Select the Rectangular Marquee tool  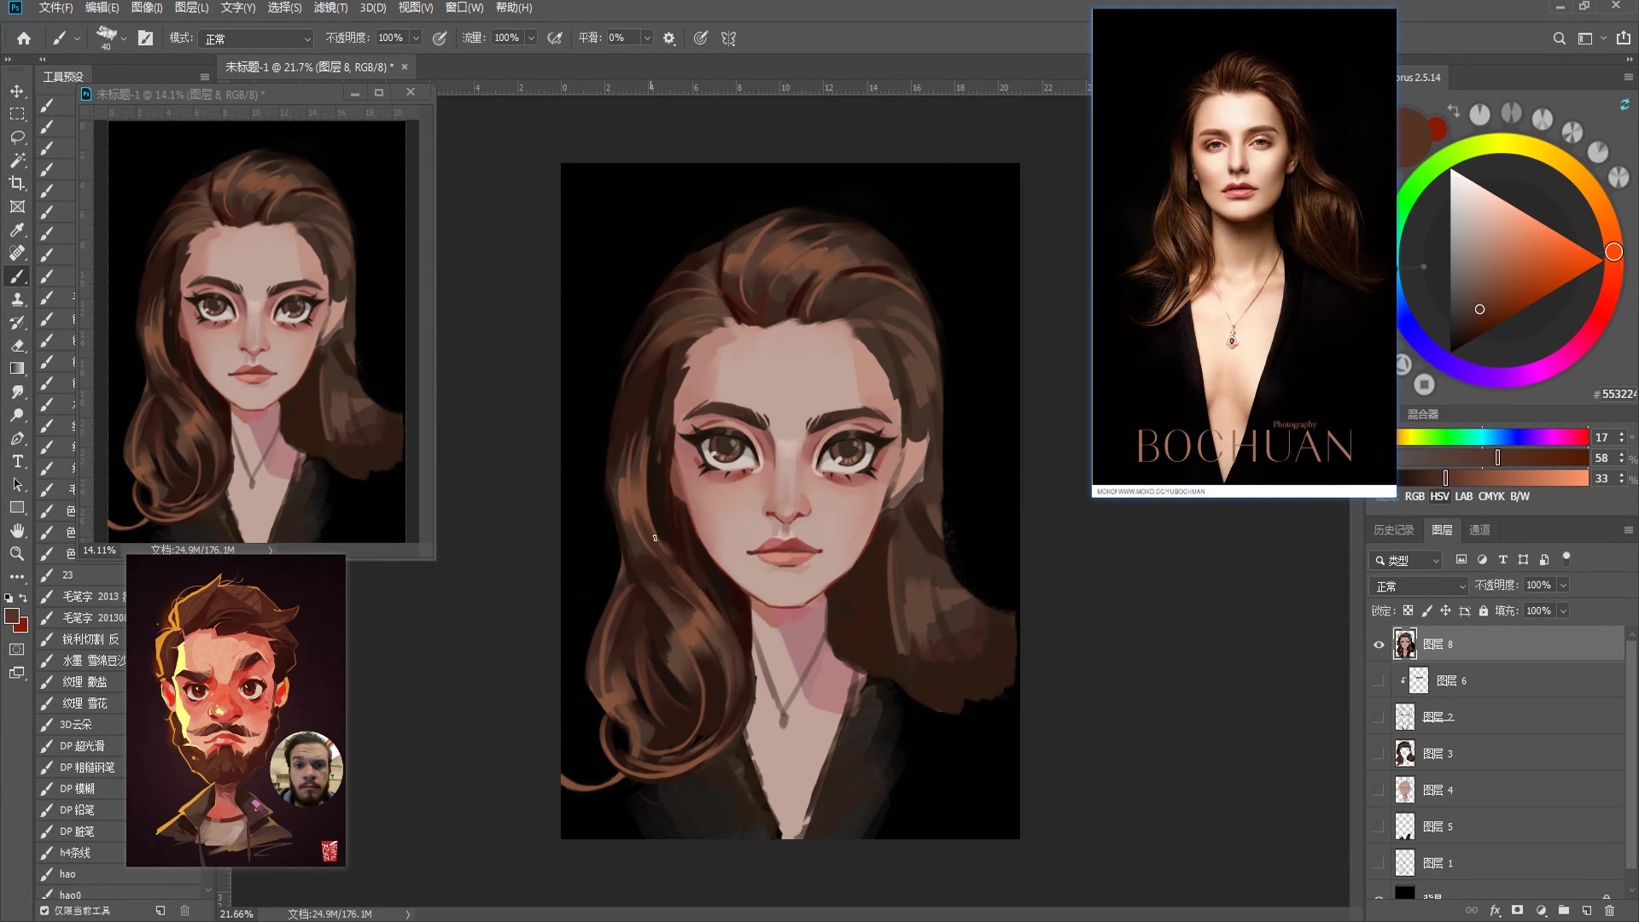[x=17, y=114]
